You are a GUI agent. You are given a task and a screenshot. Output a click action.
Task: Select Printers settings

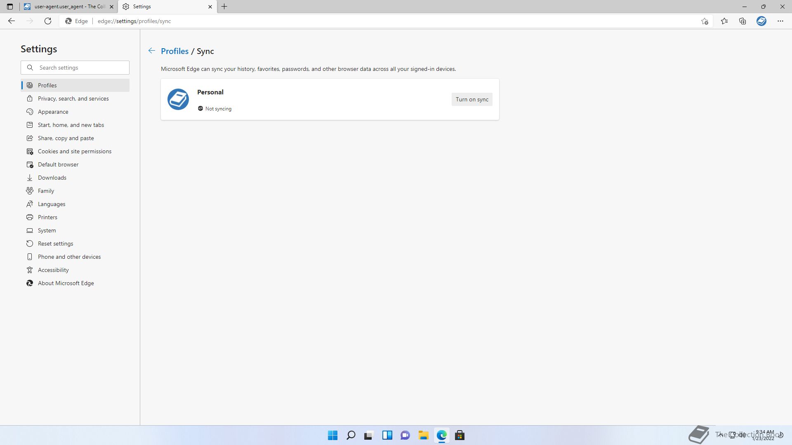pos(75,217)
